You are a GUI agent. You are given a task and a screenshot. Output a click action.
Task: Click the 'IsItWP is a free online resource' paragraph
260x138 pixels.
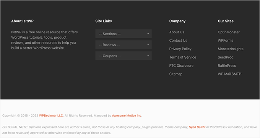[x=44, y=40]
